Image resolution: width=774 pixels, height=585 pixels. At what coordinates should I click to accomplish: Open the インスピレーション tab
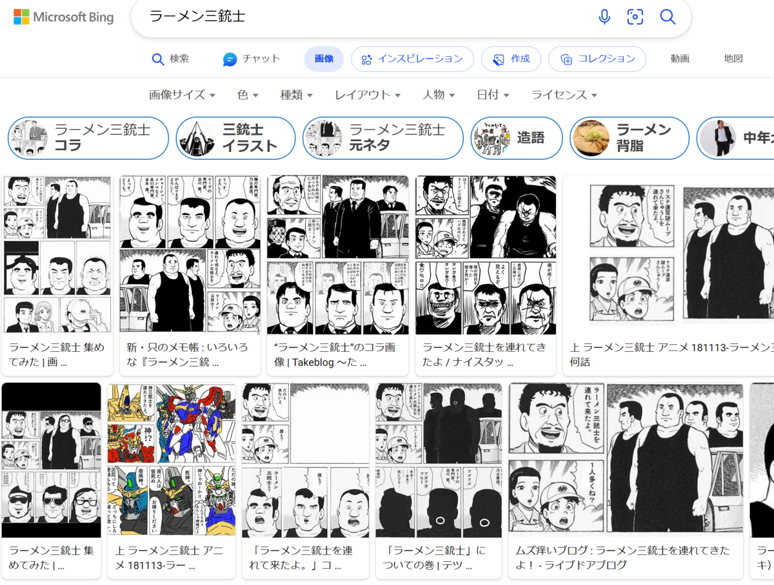pyautogui.click(x=412, y=59)
